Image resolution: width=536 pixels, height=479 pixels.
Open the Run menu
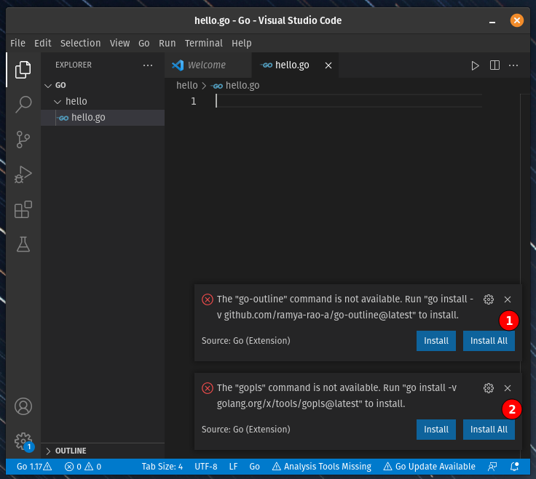(167, 44)
